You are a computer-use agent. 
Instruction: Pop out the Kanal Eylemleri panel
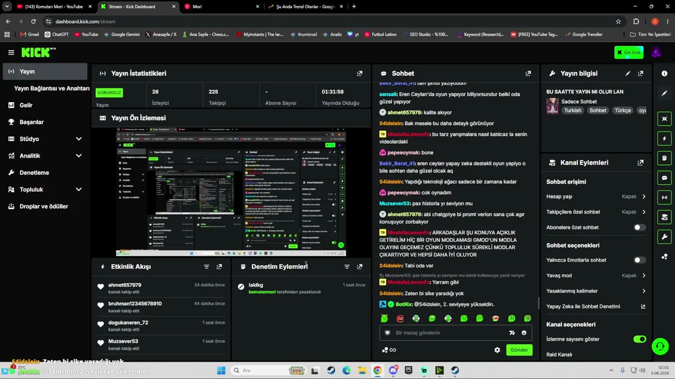coord(640,163)
